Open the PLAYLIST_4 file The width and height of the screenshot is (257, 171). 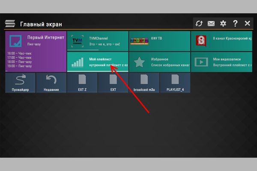click(175, 83)
